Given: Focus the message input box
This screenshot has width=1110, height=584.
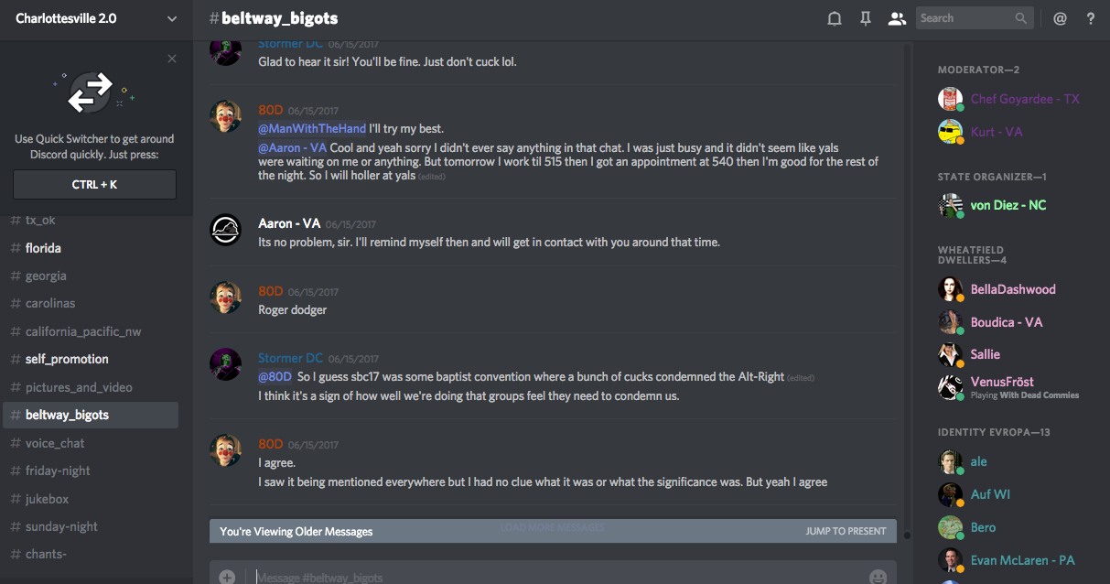Looking at the screenshot, I should tap(549, 577).
